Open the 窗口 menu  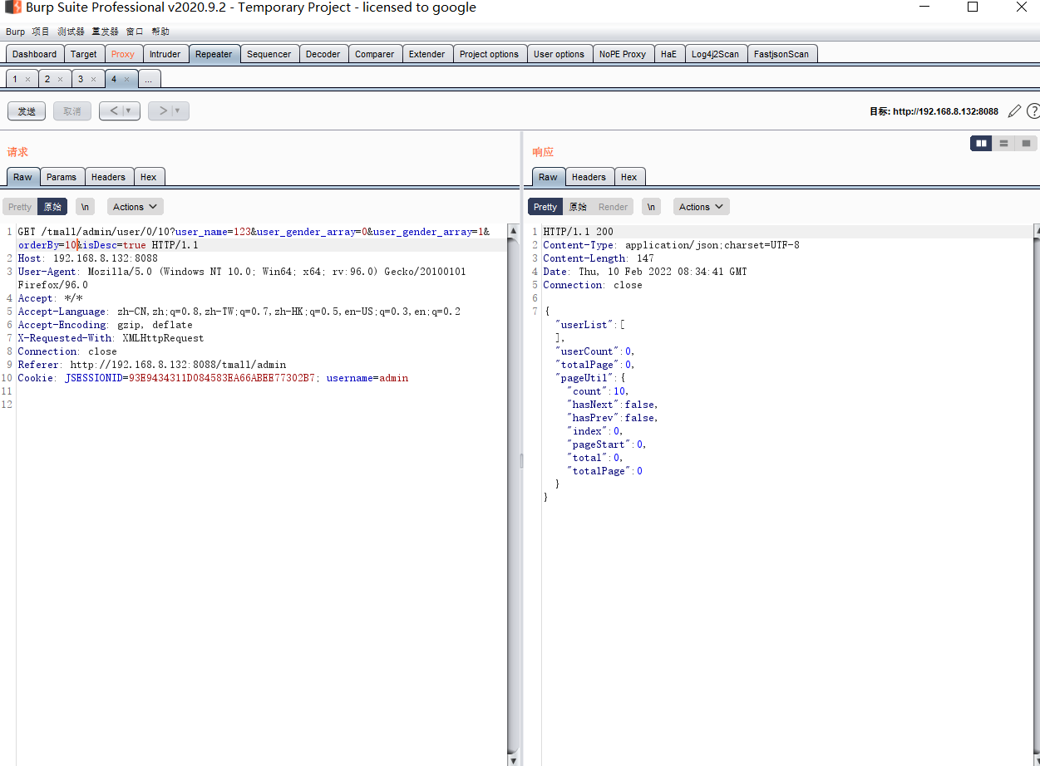pos(135,32)
